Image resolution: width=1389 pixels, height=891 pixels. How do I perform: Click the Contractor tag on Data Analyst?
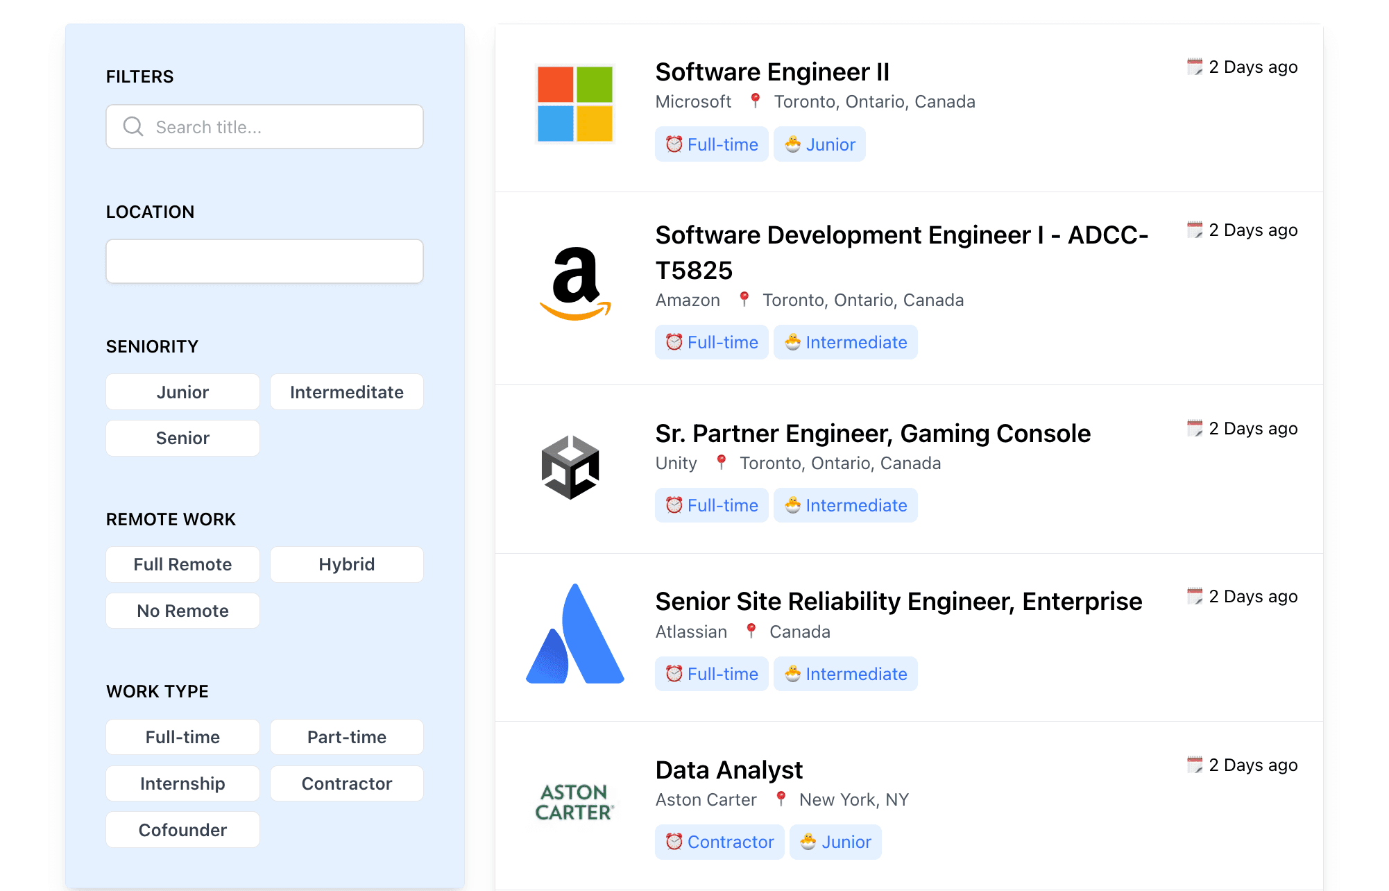tap(719, 842)
